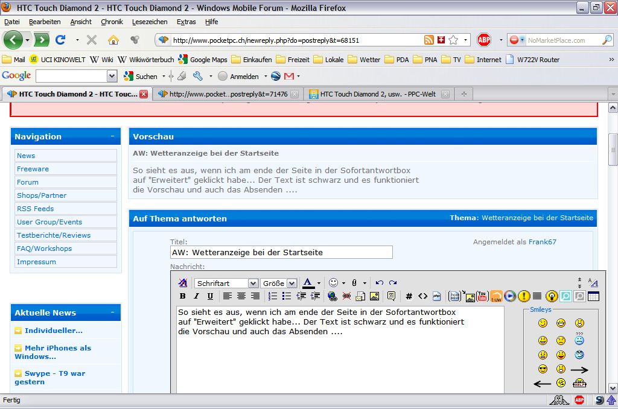
Task: Pick the text color A swatch
Action: pyautogui.click(x=308, y=283)
